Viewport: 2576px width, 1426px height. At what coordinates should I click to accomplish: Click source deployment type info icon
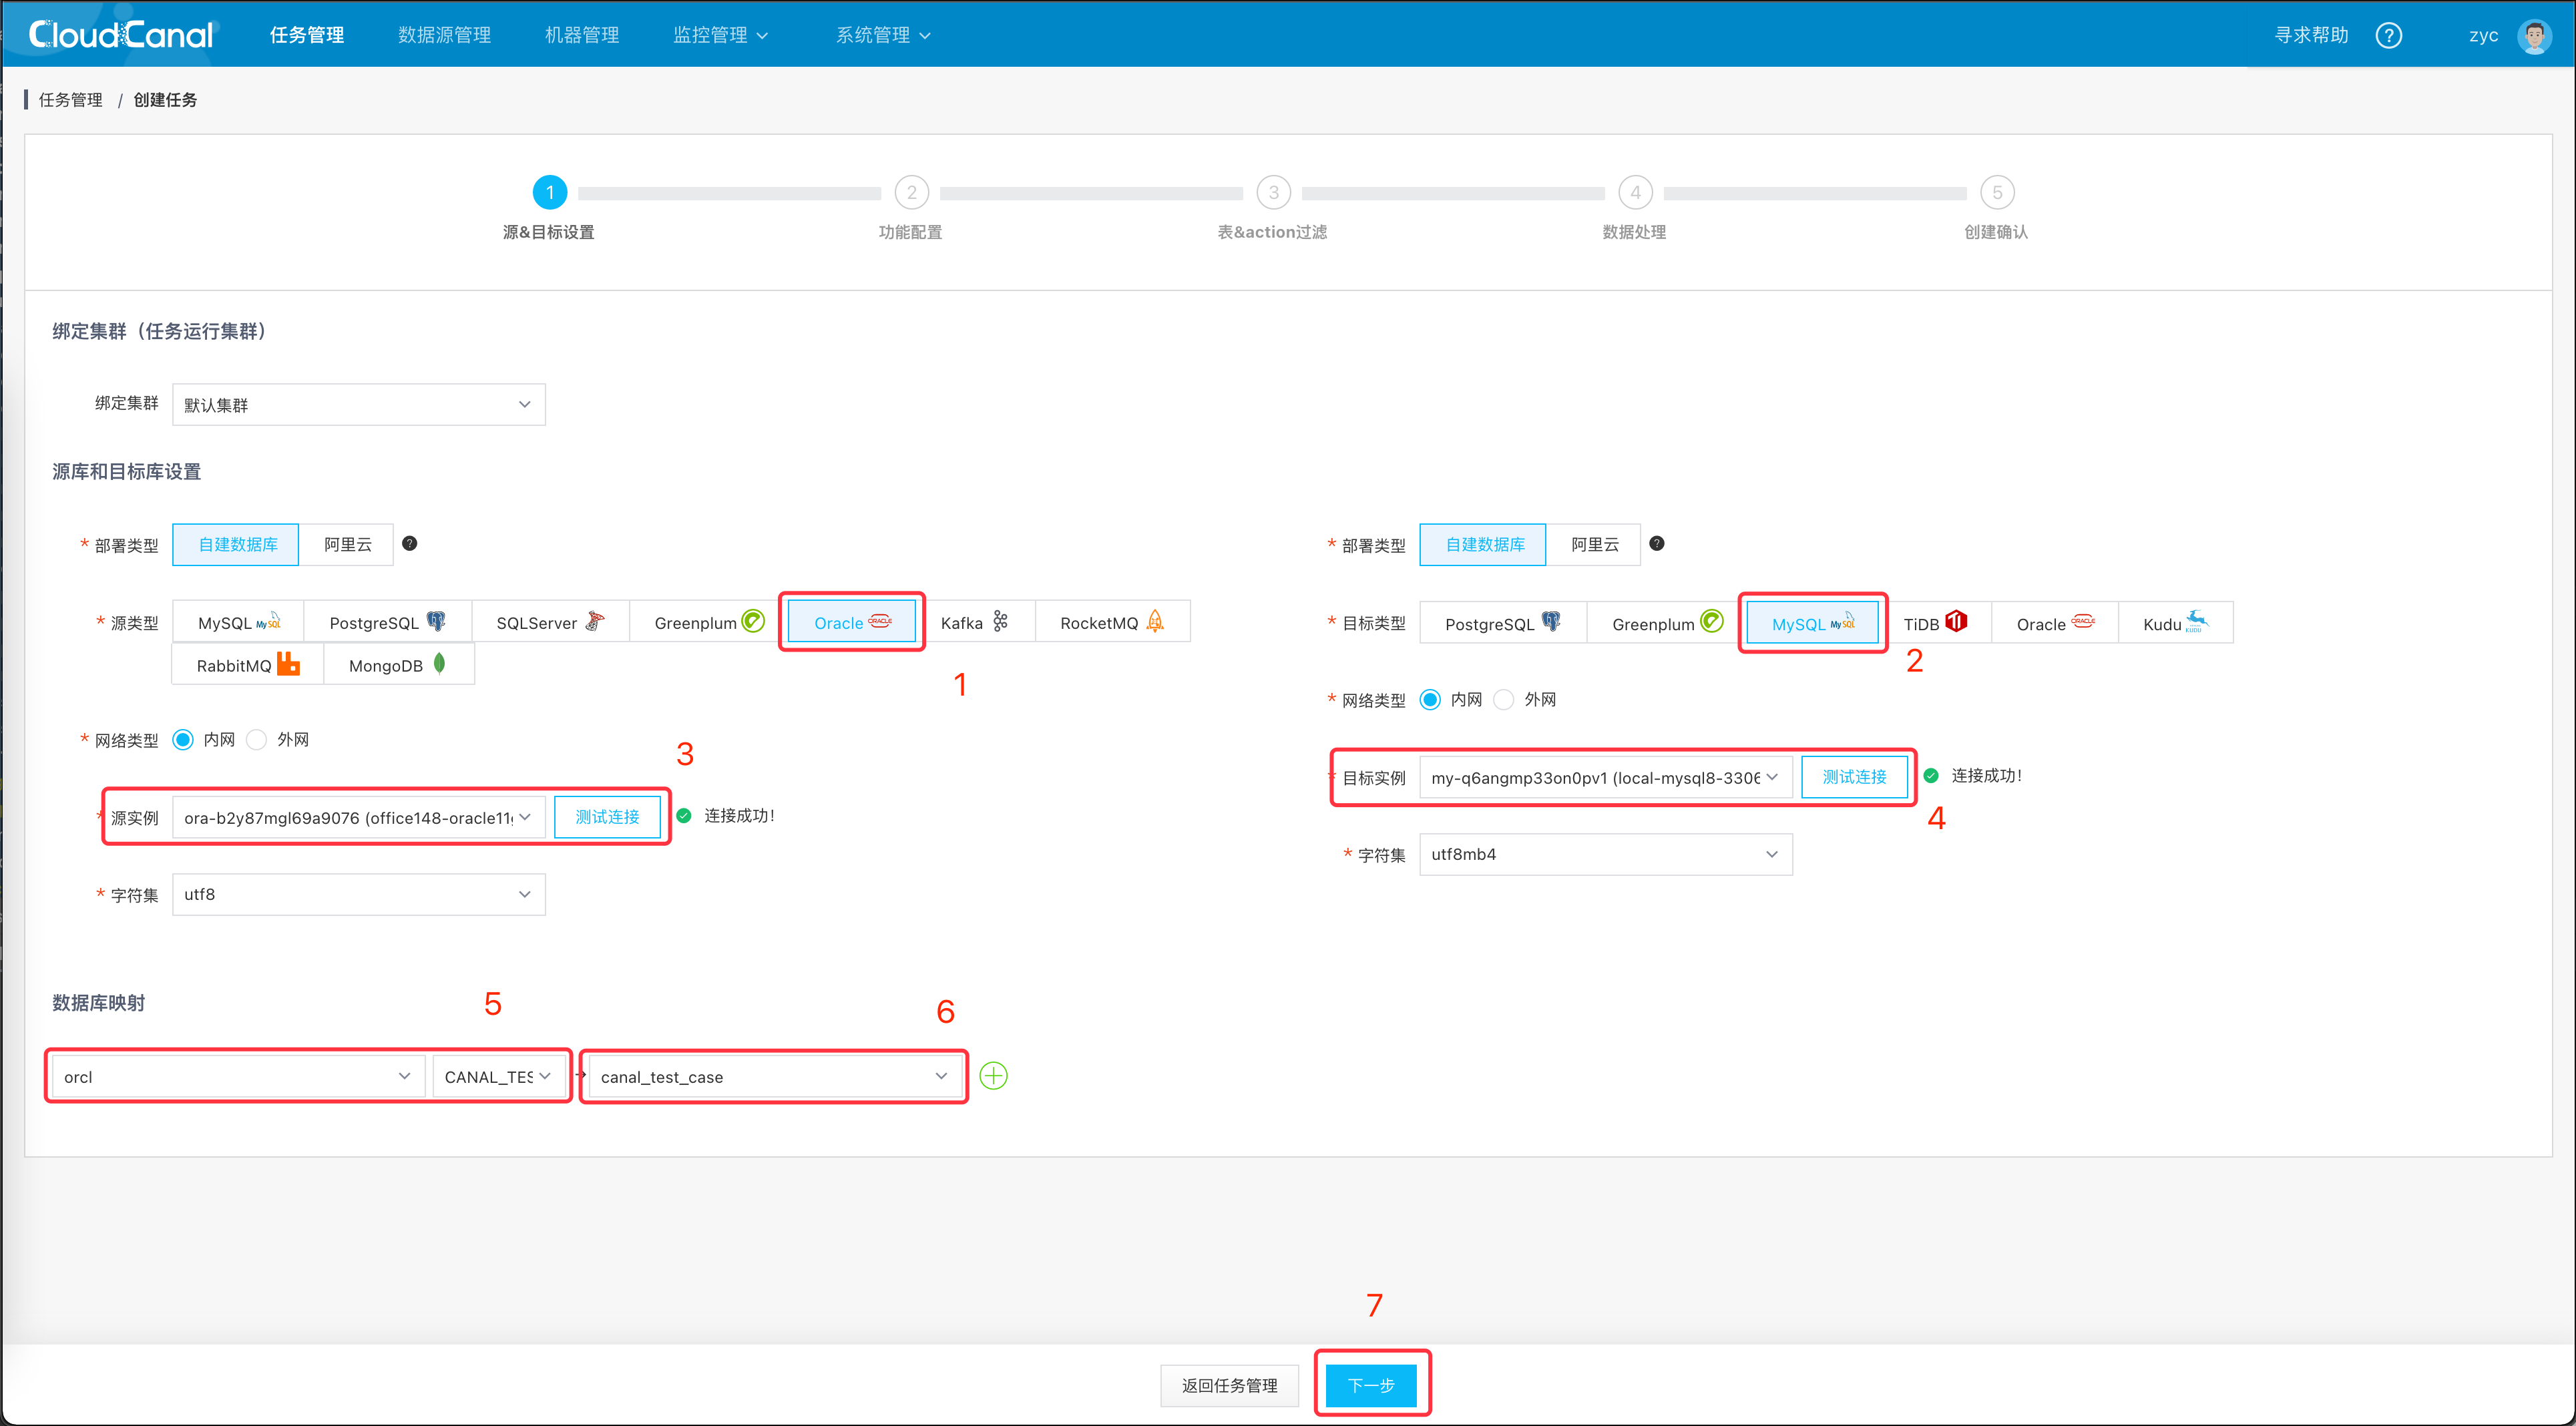pyautogui.click(x=409, y=544)
